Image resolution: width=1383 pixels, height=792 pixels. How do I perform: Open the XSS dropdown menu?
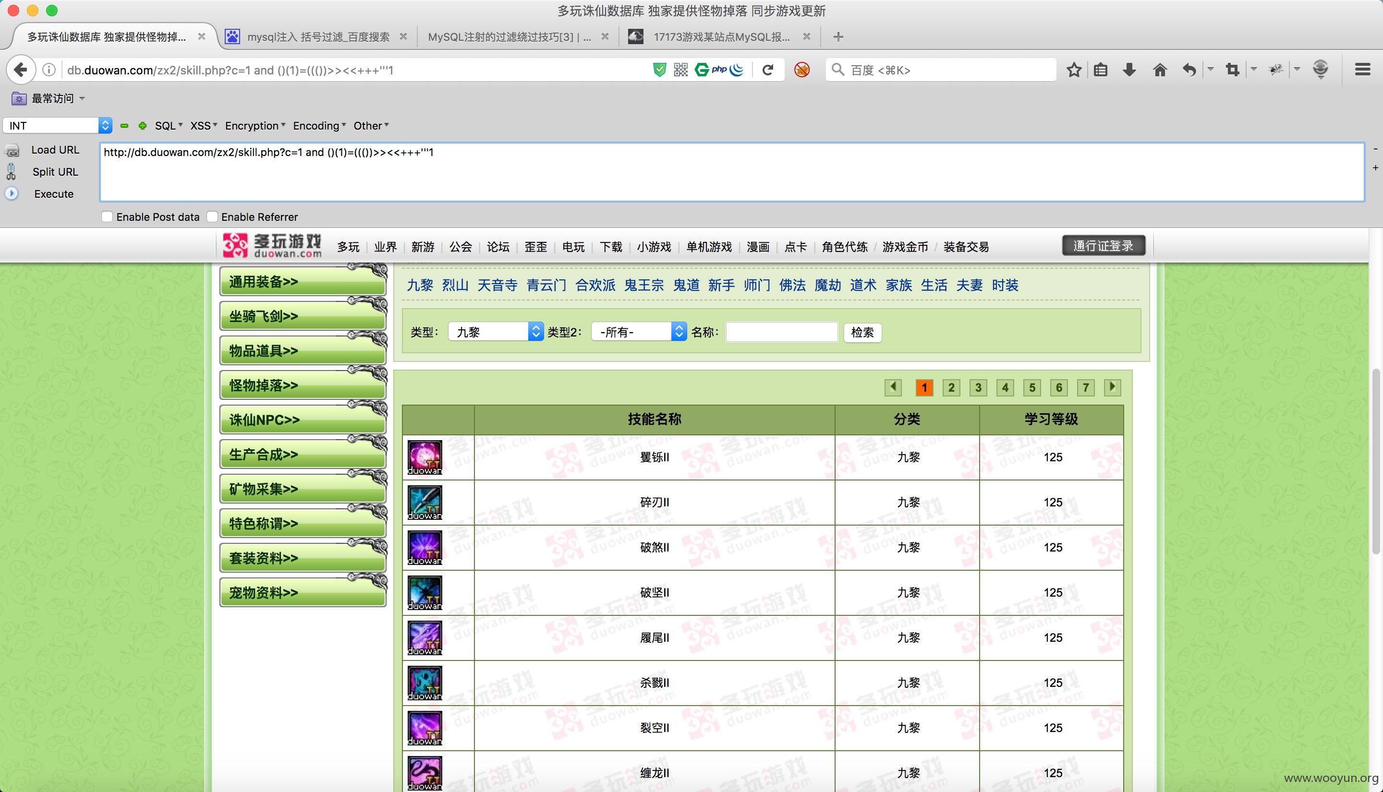pos(204,126)
